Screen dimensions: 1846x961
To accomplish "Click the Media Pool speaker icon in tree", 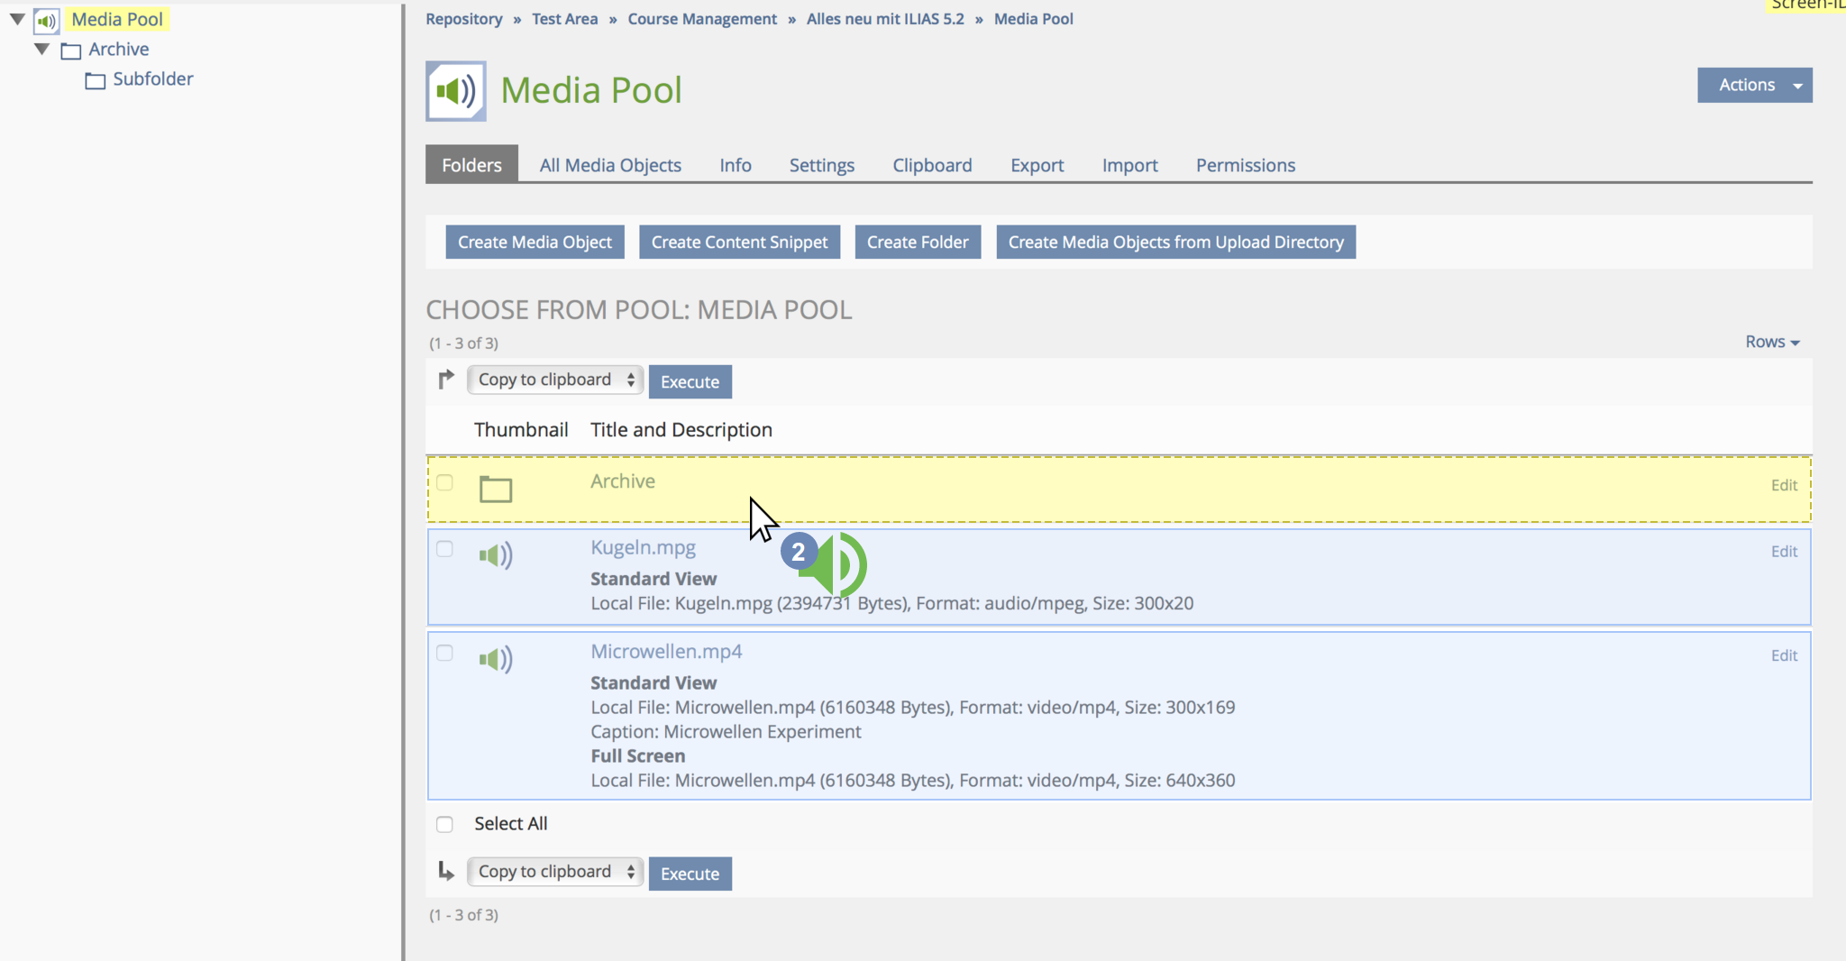I will [46, 21].
